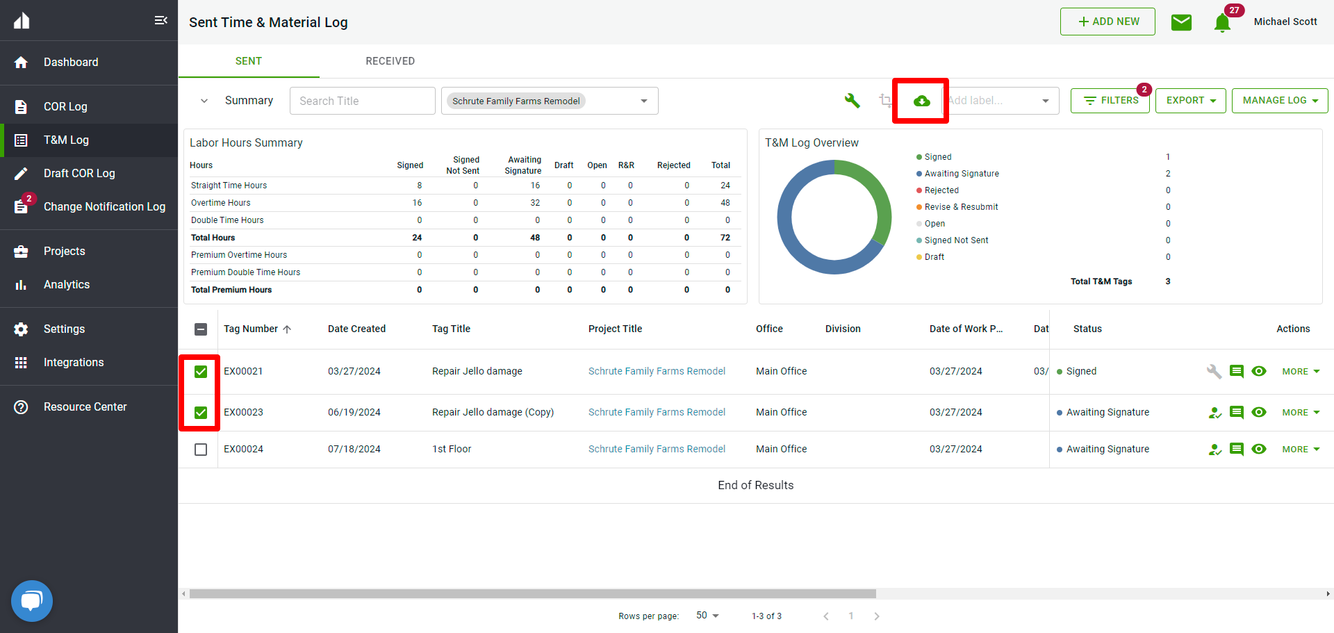The height and width of the screenshot is (633, 1334).
Task: Switch to the RECEIVED tab
Action: pos(390,61)
